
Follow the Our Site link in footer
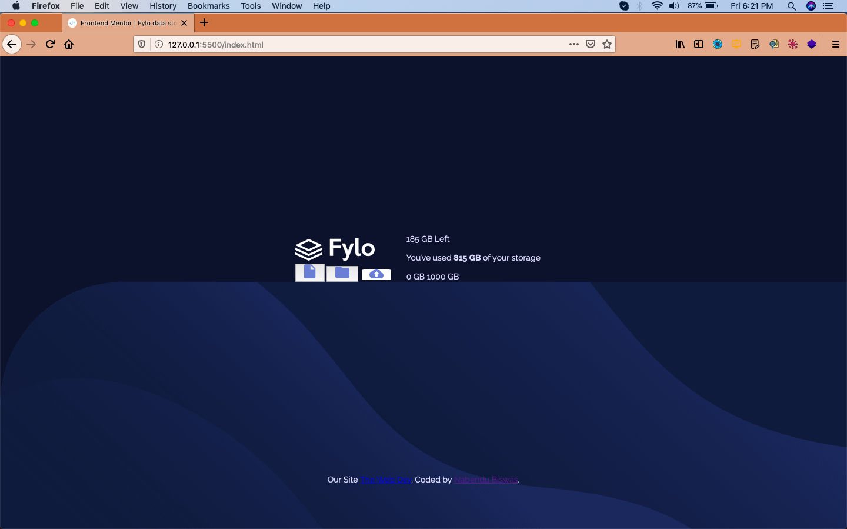(386, 480)
